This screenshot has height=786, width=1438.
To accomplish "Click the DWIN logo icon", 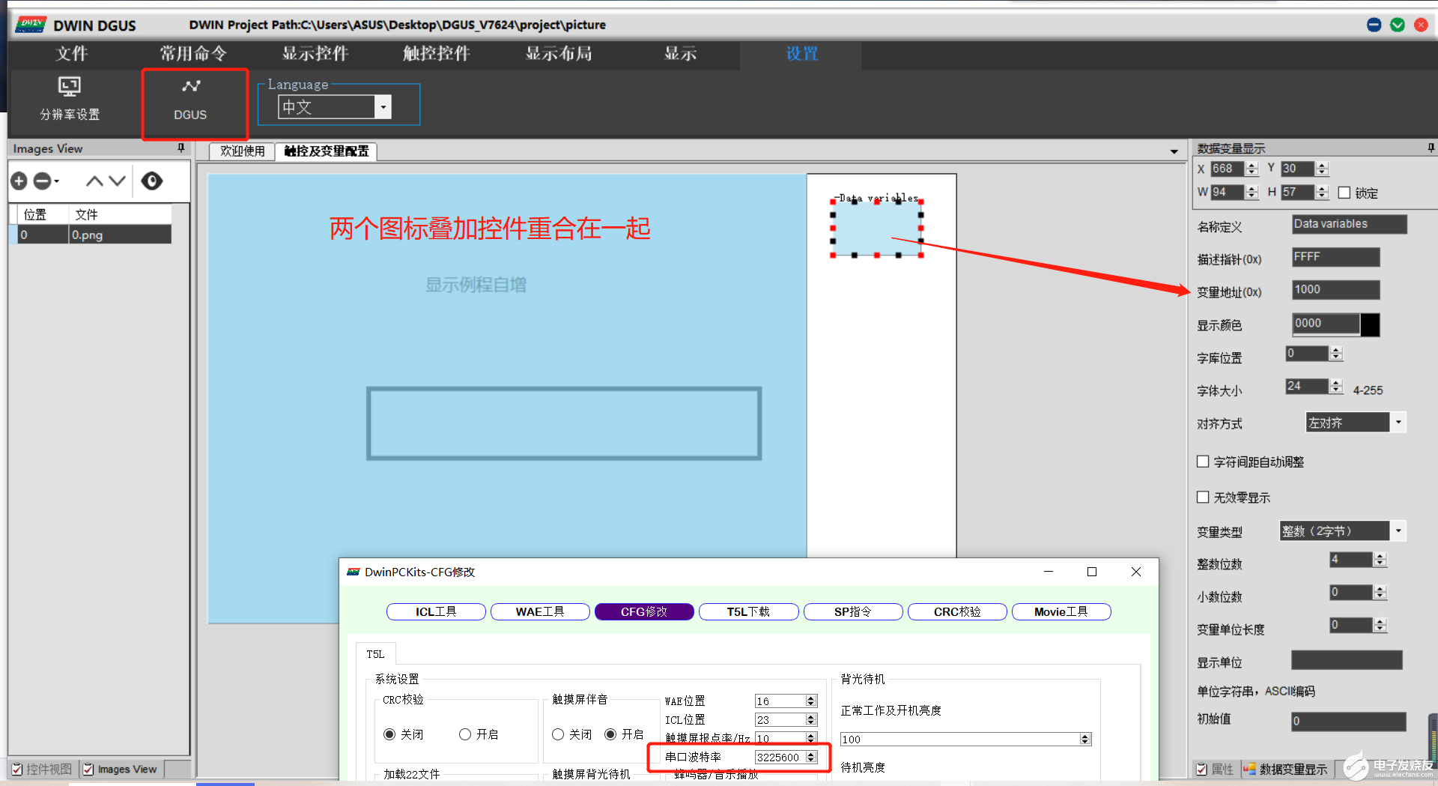I will click(31, 25).
